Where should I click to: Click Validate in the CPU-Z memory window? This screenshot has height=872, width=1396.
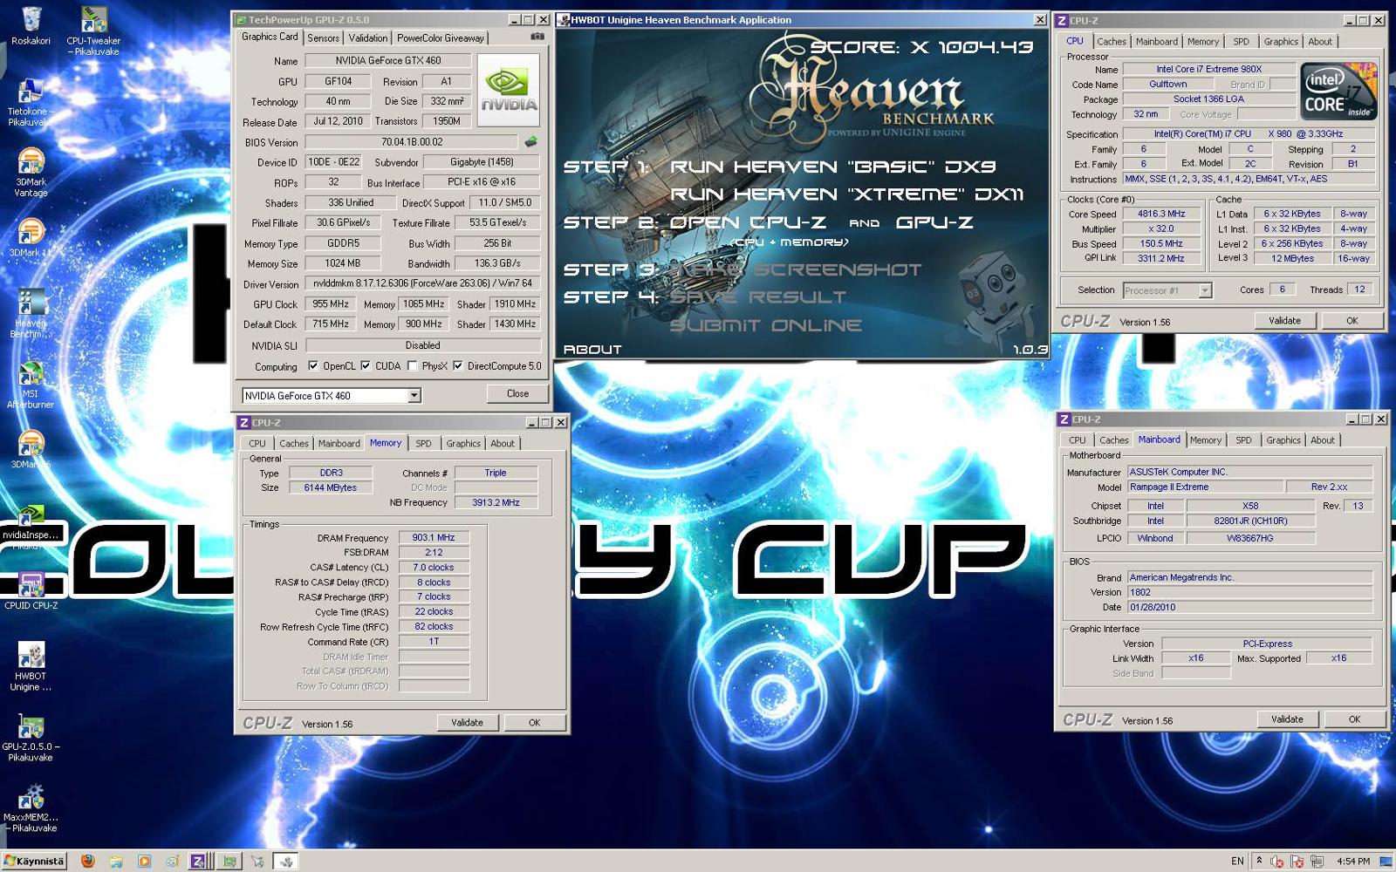coord(467,722)
